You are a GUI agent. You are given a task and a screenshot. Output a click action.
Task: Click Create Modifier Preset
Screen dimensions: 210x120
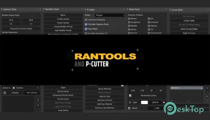click(x=63, y=26)
